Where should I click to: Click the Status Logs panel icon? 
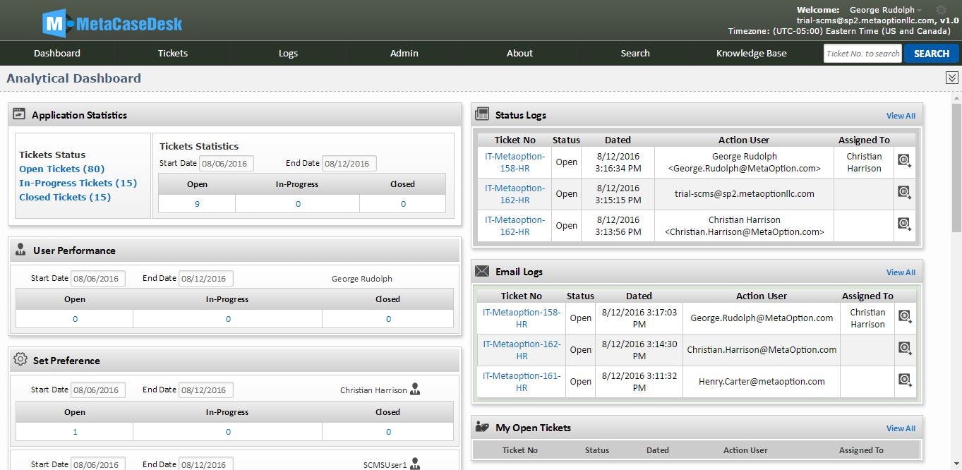(484, 114)
